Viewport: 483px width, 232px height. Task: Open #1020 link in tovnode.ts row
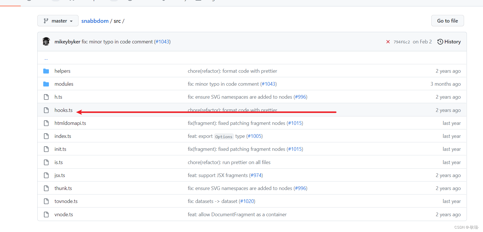(247, 201)
